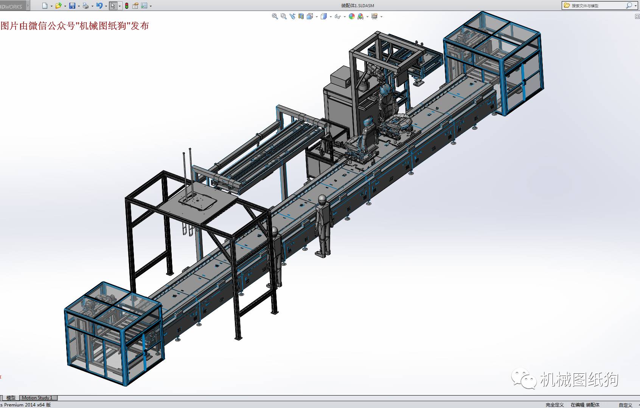
Task: Click the View Settings monitor icon
Action: 374,16
